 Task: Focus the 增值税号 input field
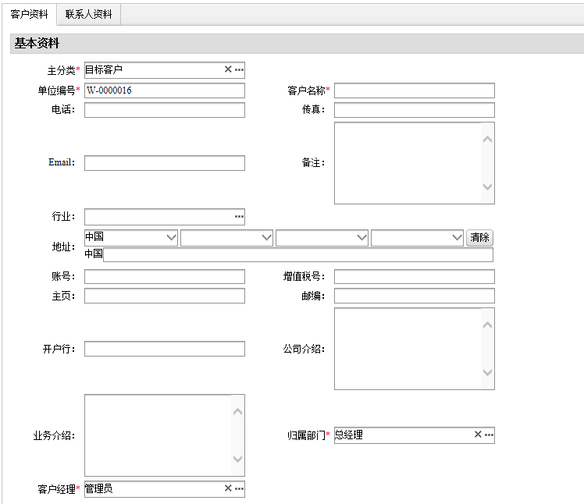(x=415, y=276)
